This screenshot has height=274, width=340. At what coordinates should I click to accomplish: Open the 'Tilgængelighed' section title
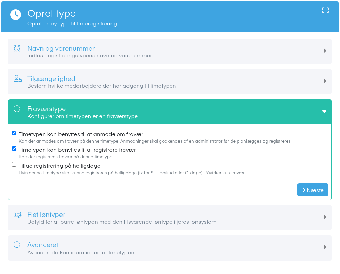pos(51,79)
